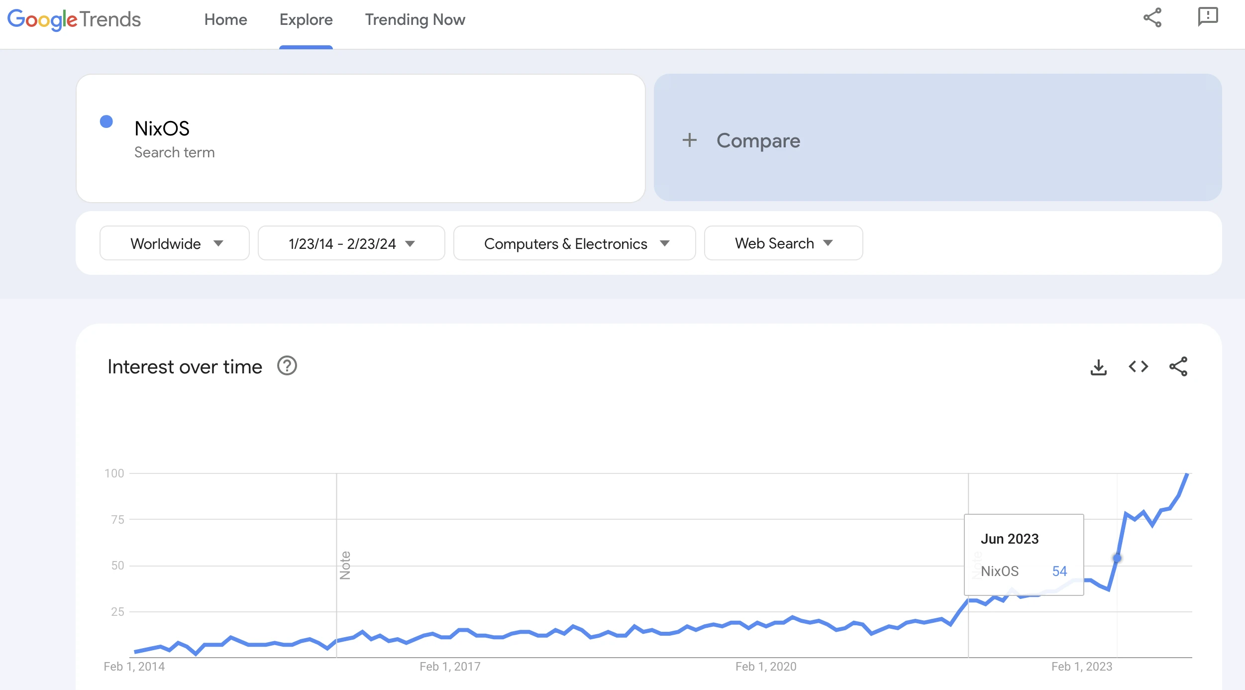Click the Compare card to add term

tap(937, 138)
